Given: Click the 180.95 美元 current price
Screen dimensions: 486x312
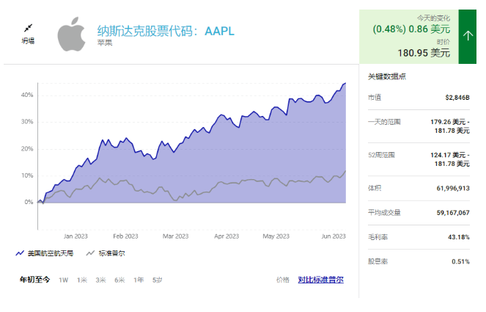Looking at the screenshot, I should [424, 53].
